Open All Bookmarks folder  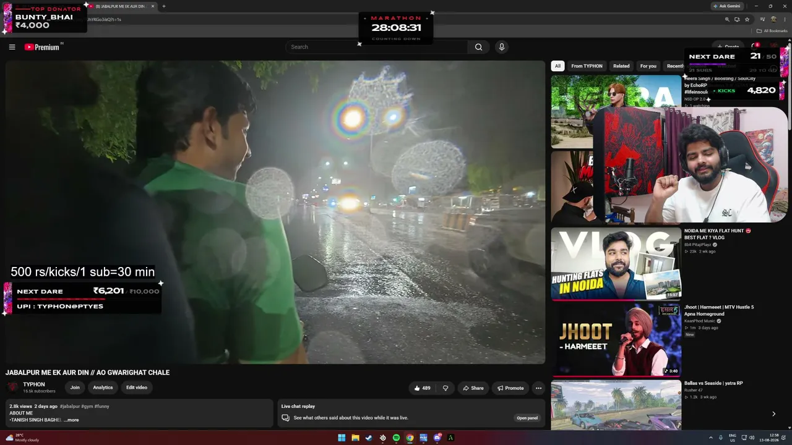[x=772, y=31]
